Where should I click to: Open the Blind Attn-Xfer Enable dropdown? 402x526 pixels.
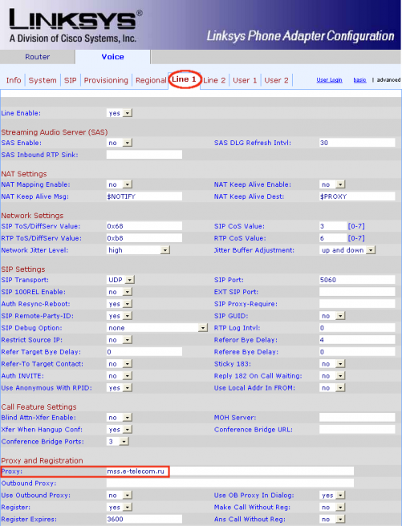(120, 417)
